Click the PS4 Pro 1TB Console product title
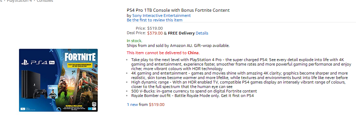This screenshot has height=137, width=356. pos(178,10)
